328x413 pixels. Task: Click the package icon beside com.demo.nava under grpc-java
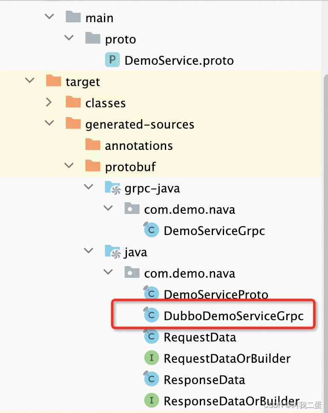[132, 209]
